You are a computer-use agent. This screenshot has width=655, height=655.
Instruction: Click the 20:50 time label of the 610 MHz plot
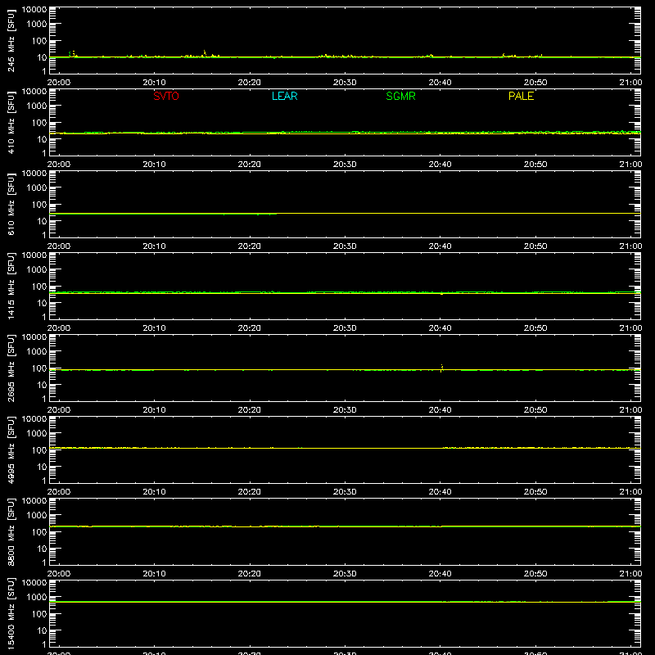tap(535, 246)
